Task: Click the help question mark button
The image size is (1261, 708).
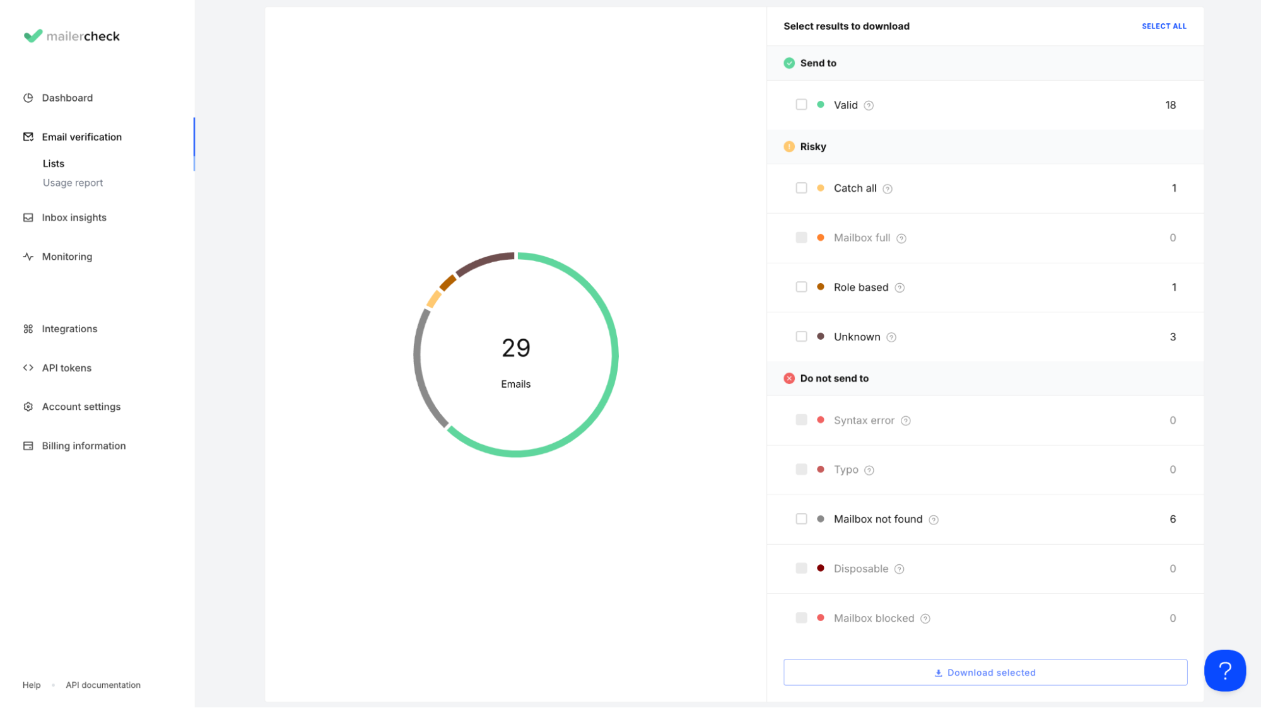Action: click(1224, 670)
